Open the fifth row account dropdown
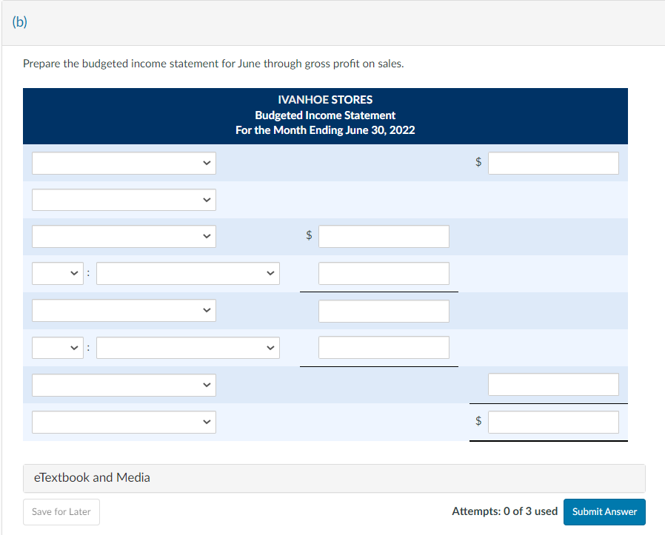Image resolution: width=665 pixels, height=535 pixels. click(124, 310)
